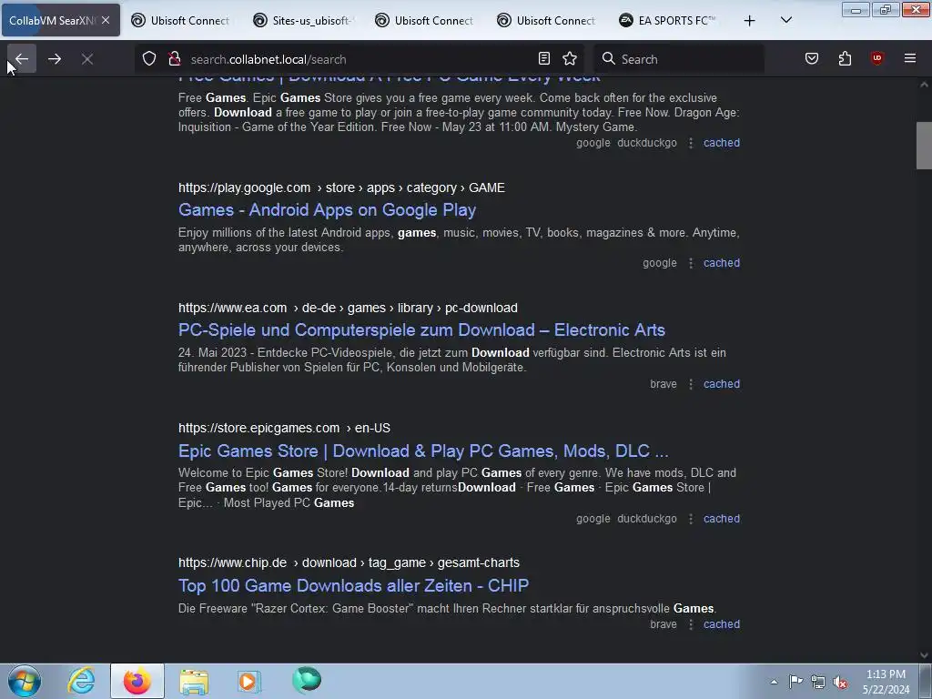Switch to the Sites-us_ubisoft tab
The width and height of the screenshot is (932, 699).
(x=303, y=20)
